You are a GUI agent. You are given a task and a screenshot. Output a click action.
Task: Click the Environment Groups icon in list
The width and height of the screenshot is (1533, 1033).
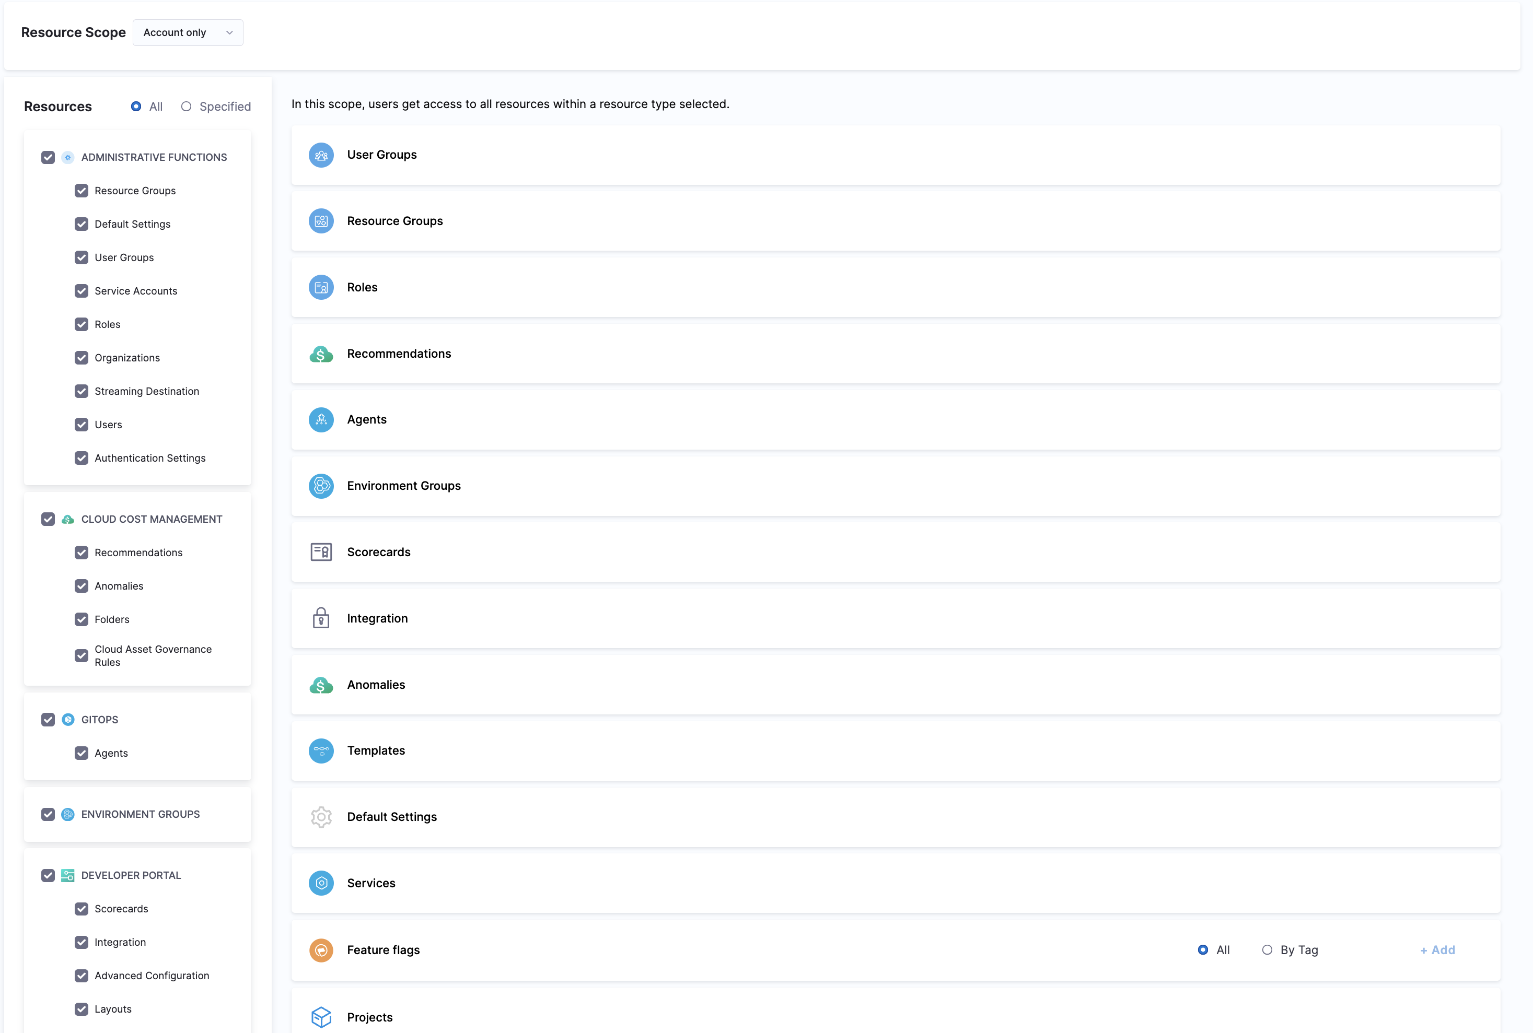pos(321,486)
